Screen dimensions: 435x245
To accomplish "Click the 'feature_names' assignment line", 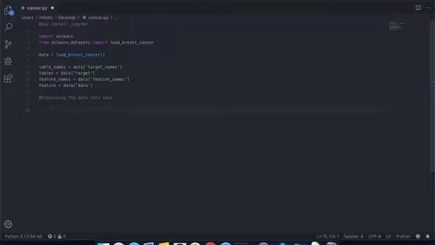I will click(x=84, y=79).
